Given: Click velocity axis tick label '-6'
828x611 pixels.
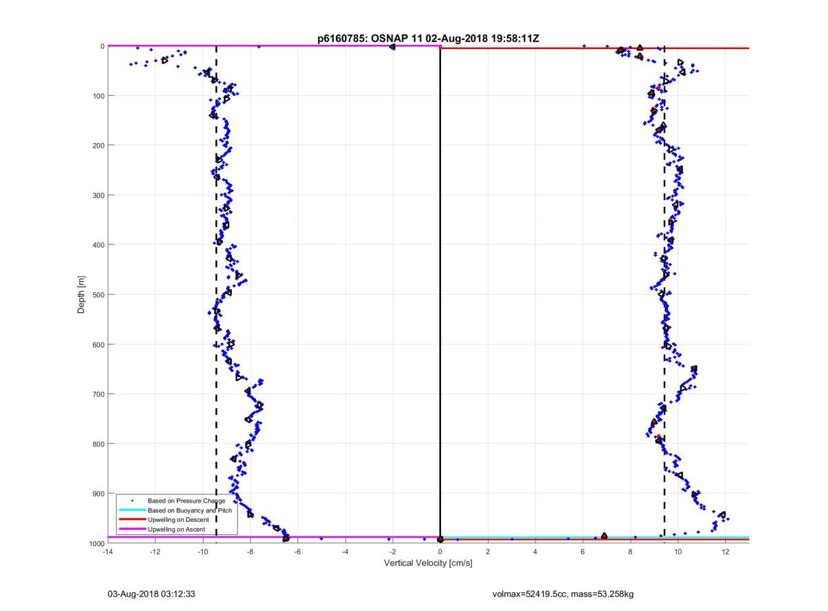Looking at the screenshot, I should point(297,552).
